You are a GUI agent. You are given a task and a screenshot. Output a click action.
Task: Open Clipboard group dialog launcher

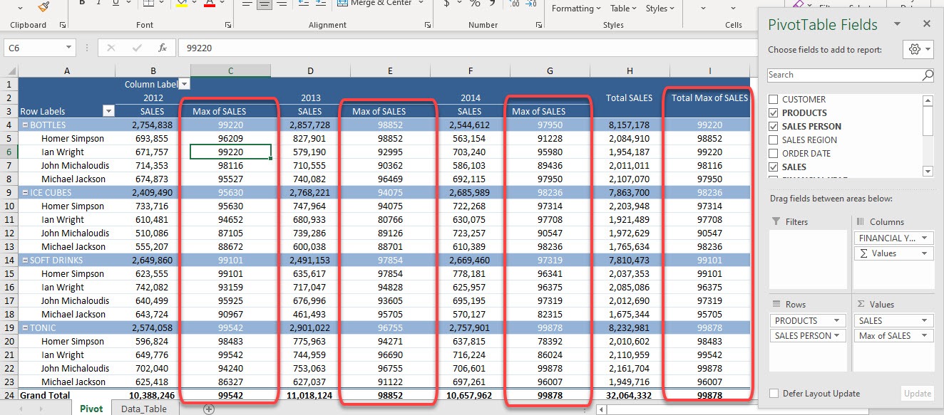[x=63, y=25]
